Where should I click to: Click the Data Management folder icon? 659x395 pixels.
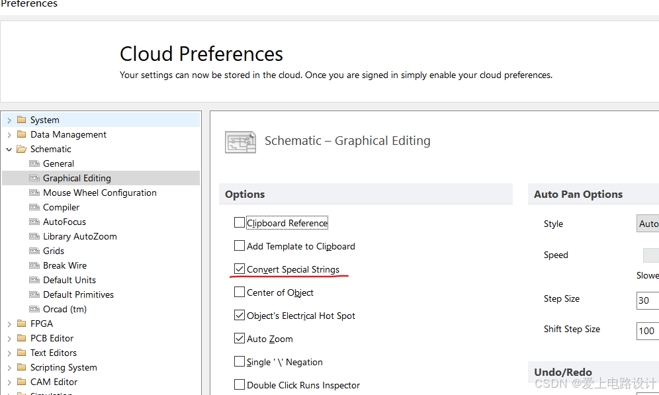point(22,134)
